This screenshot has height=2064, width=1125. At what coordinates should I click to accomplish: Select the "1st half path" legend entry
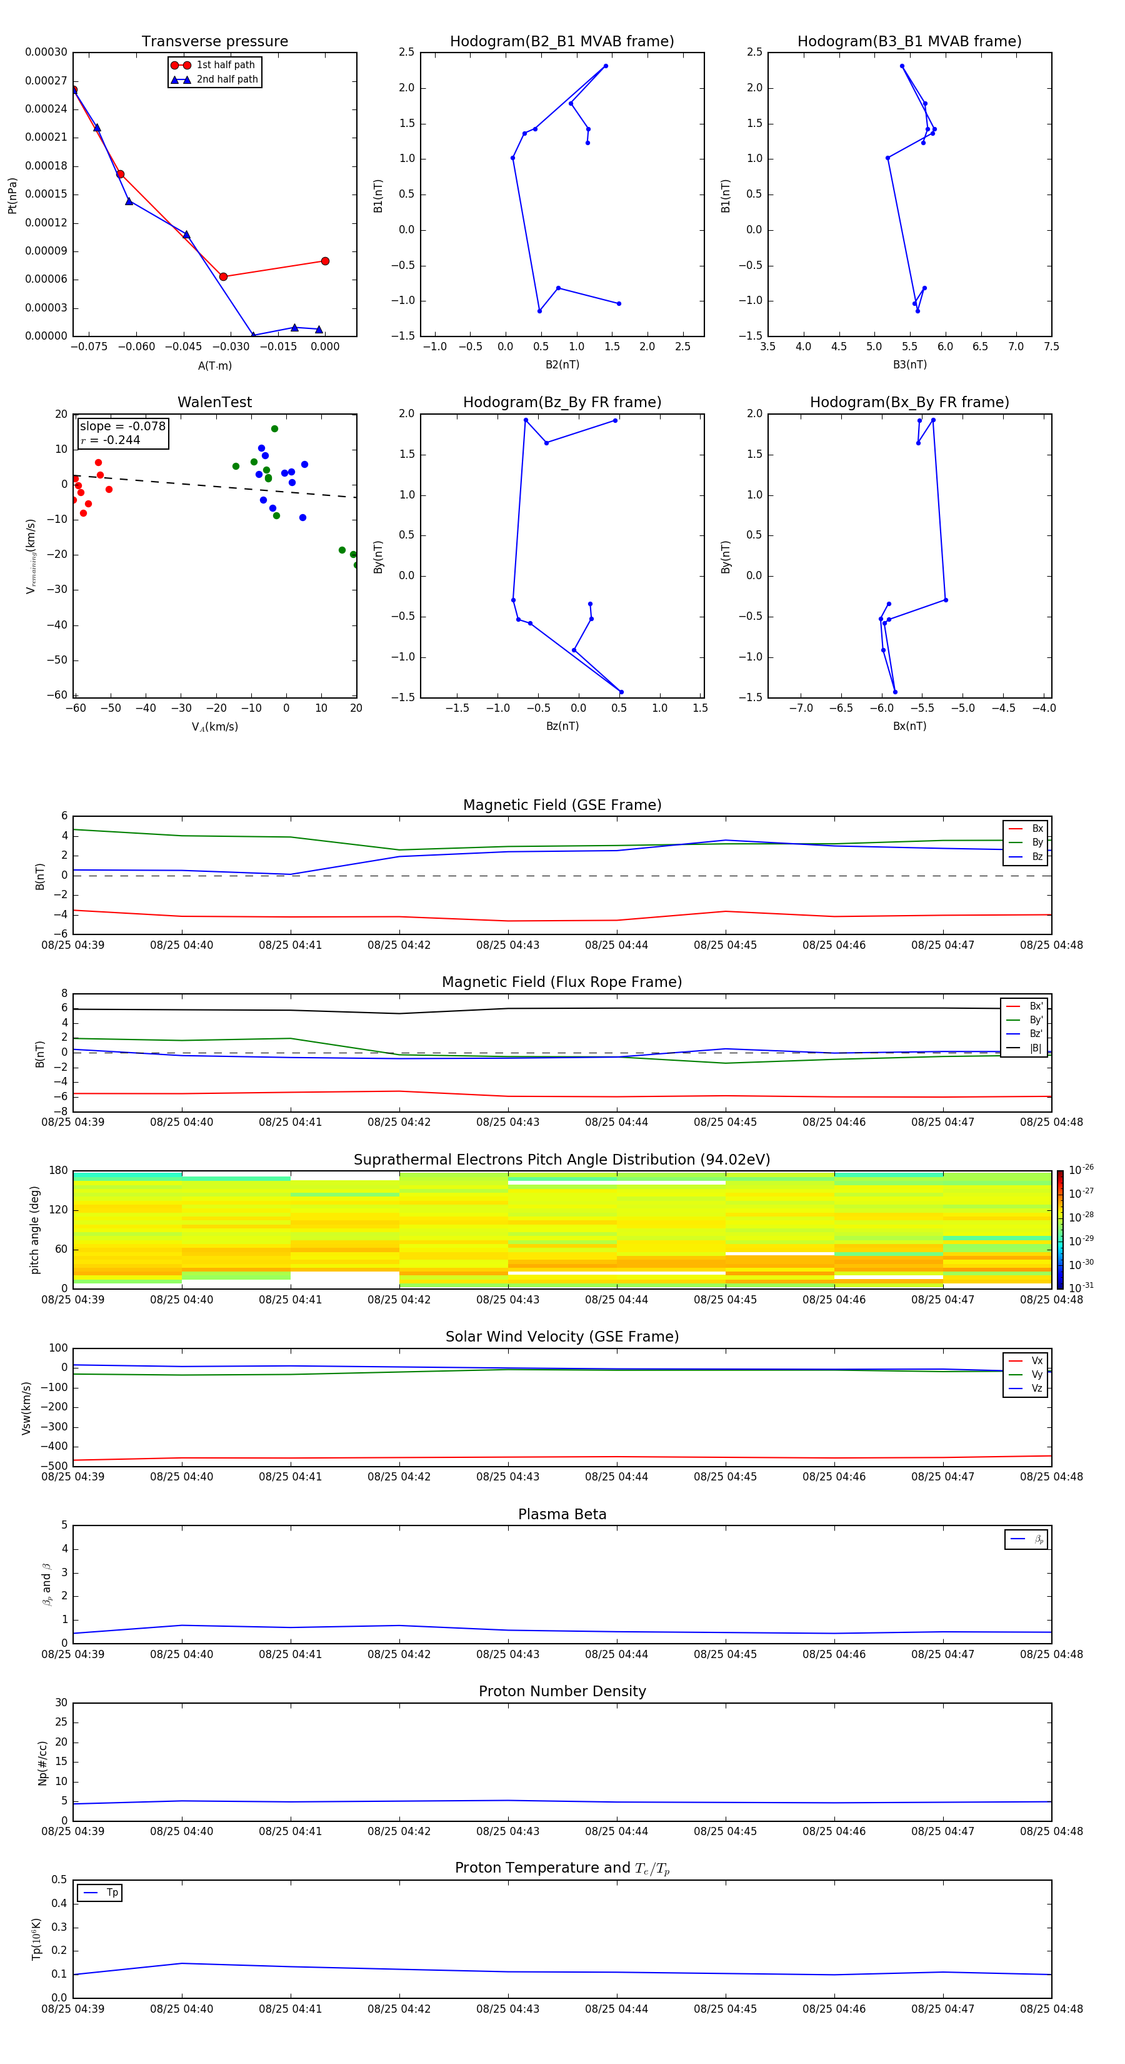tap(214, 65)
